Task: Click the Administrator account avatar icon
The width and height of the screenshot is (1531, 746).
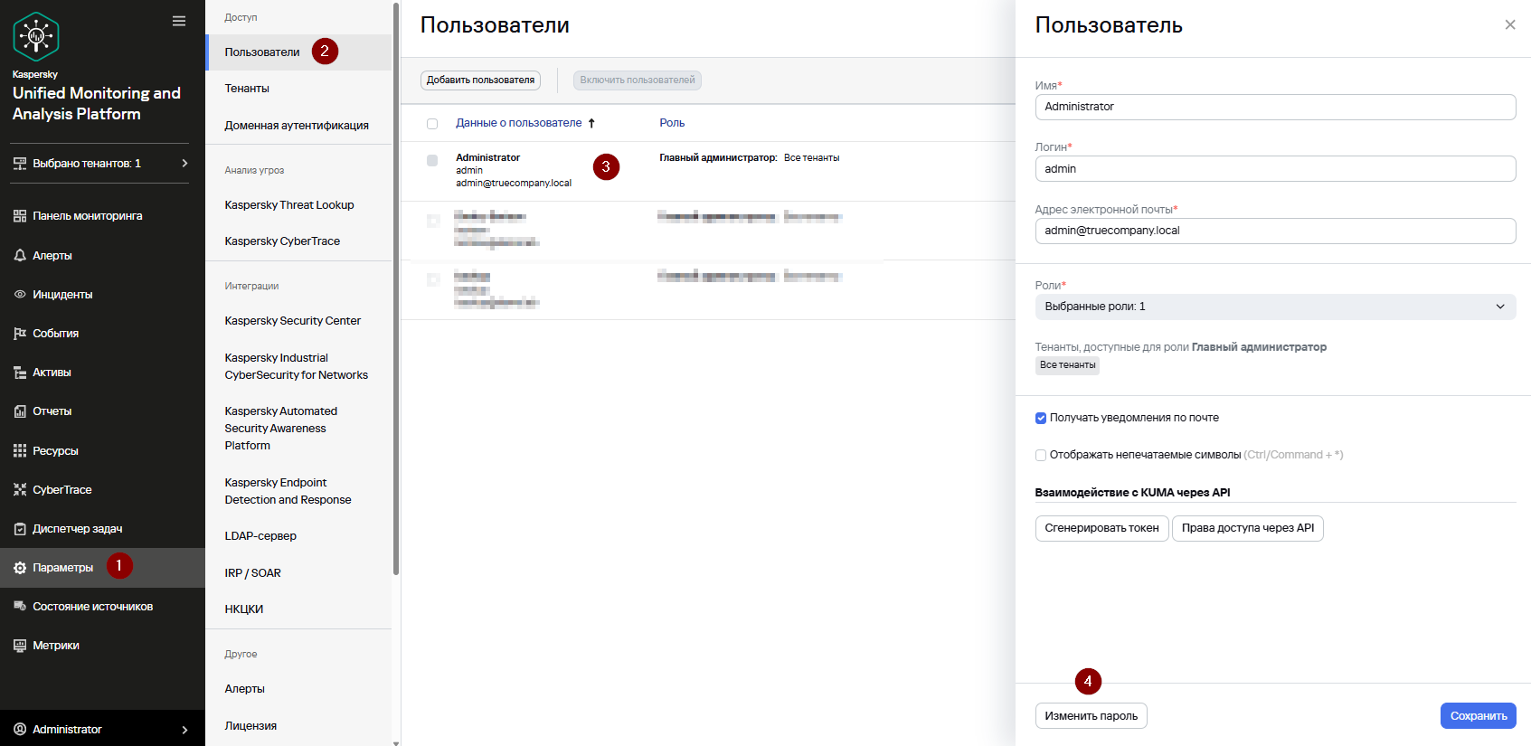Action: pos(20,730)
